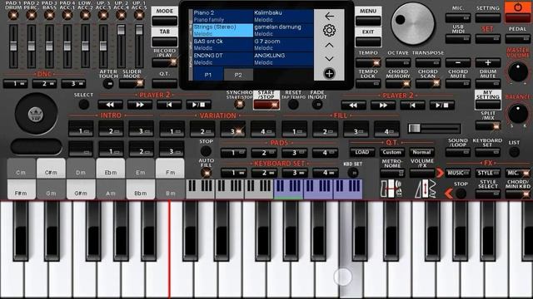533x299 pixels.
Task: Click the UP. 2 ACC. 4 volume fader
Action: point(121,30)
